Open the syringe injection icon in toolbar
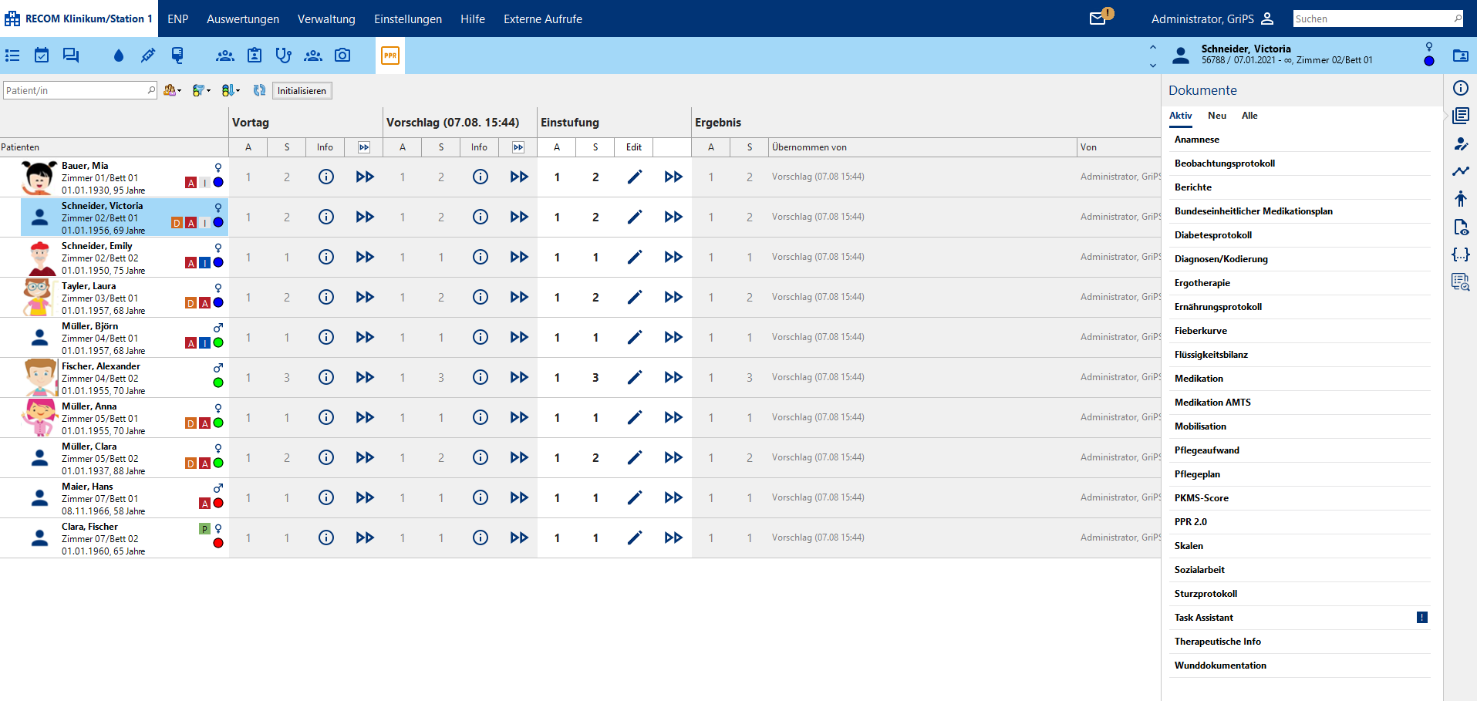The height and width of the screenshot is (701, 1477). (148, 56)
